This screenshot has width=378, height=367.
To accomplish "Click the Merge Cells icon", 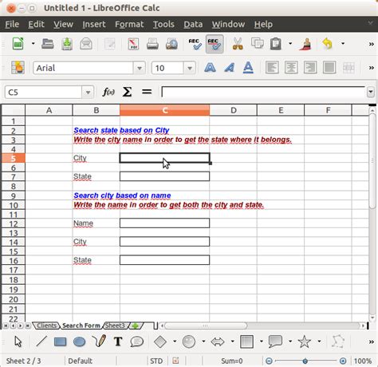I will click(348, 68).
